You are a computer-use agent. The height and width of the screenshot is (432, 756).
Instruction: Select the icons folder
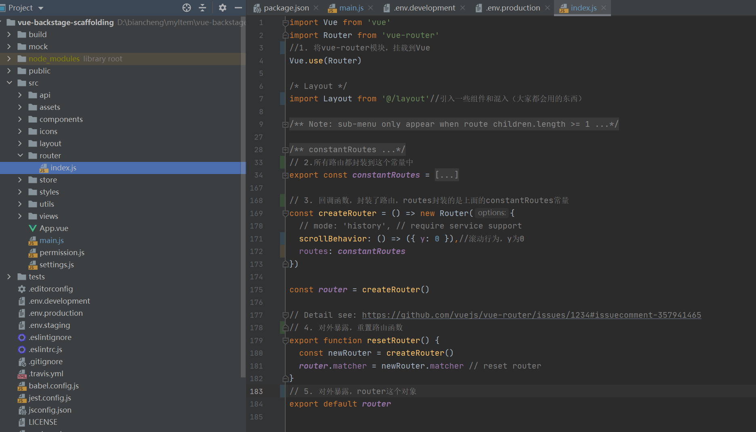tap(48, 131)
